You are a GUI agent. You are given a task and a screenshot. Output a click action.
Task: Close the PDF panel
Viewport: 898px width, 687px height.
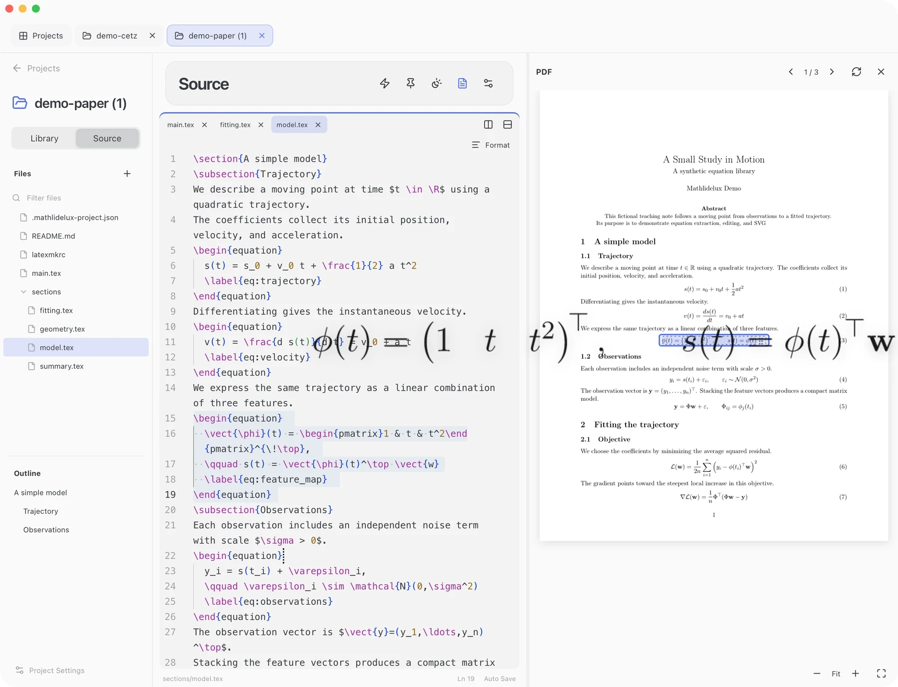[x=881, y=72]
